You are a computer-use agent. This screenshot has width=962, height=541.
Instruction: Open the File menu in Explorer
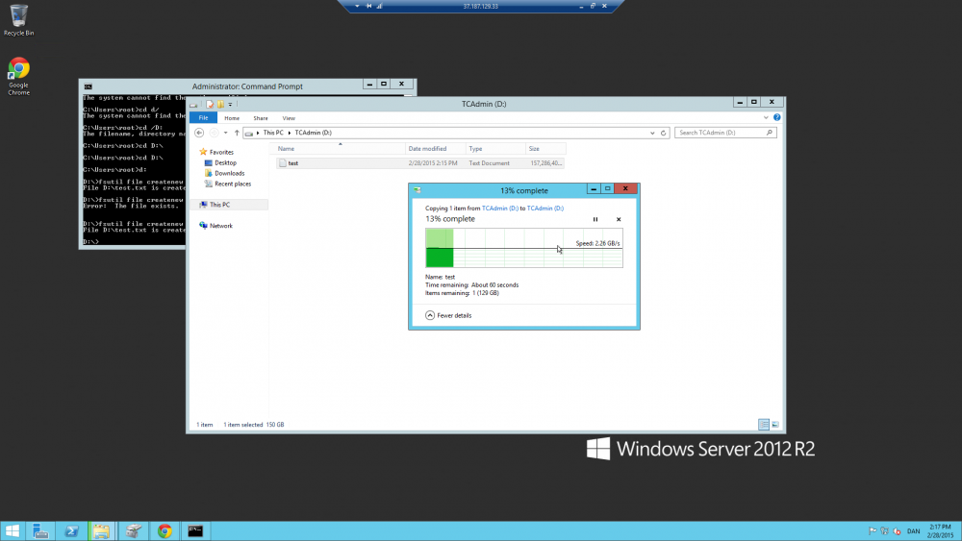pyautogui.click(x=203, y=117)
